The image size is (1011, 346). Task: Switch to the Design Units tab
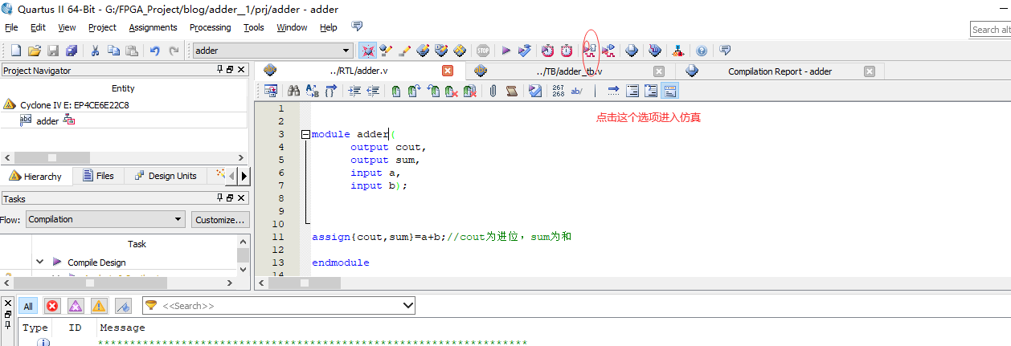pos(165,176)
